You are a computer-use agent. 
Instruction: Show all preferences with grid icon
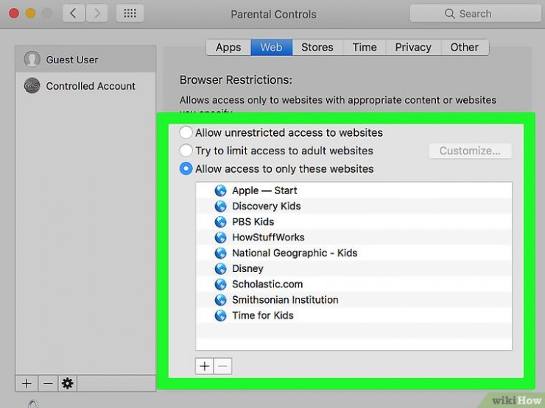point(130,13)
